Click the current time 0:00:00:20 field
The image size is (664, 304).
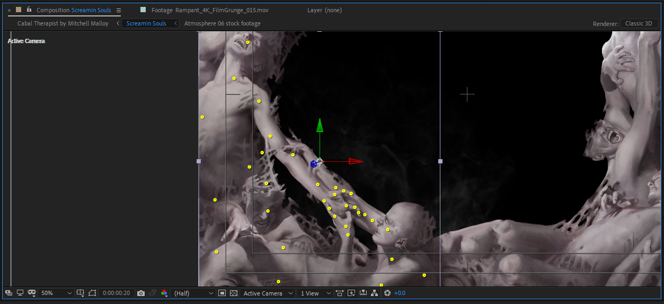click(116, 293)
